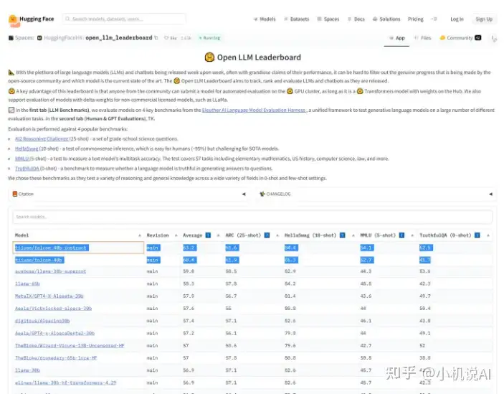504x394 pixels.
Task: Sort by the ARC (25-shot) column arrow
Action: point(277,235)
